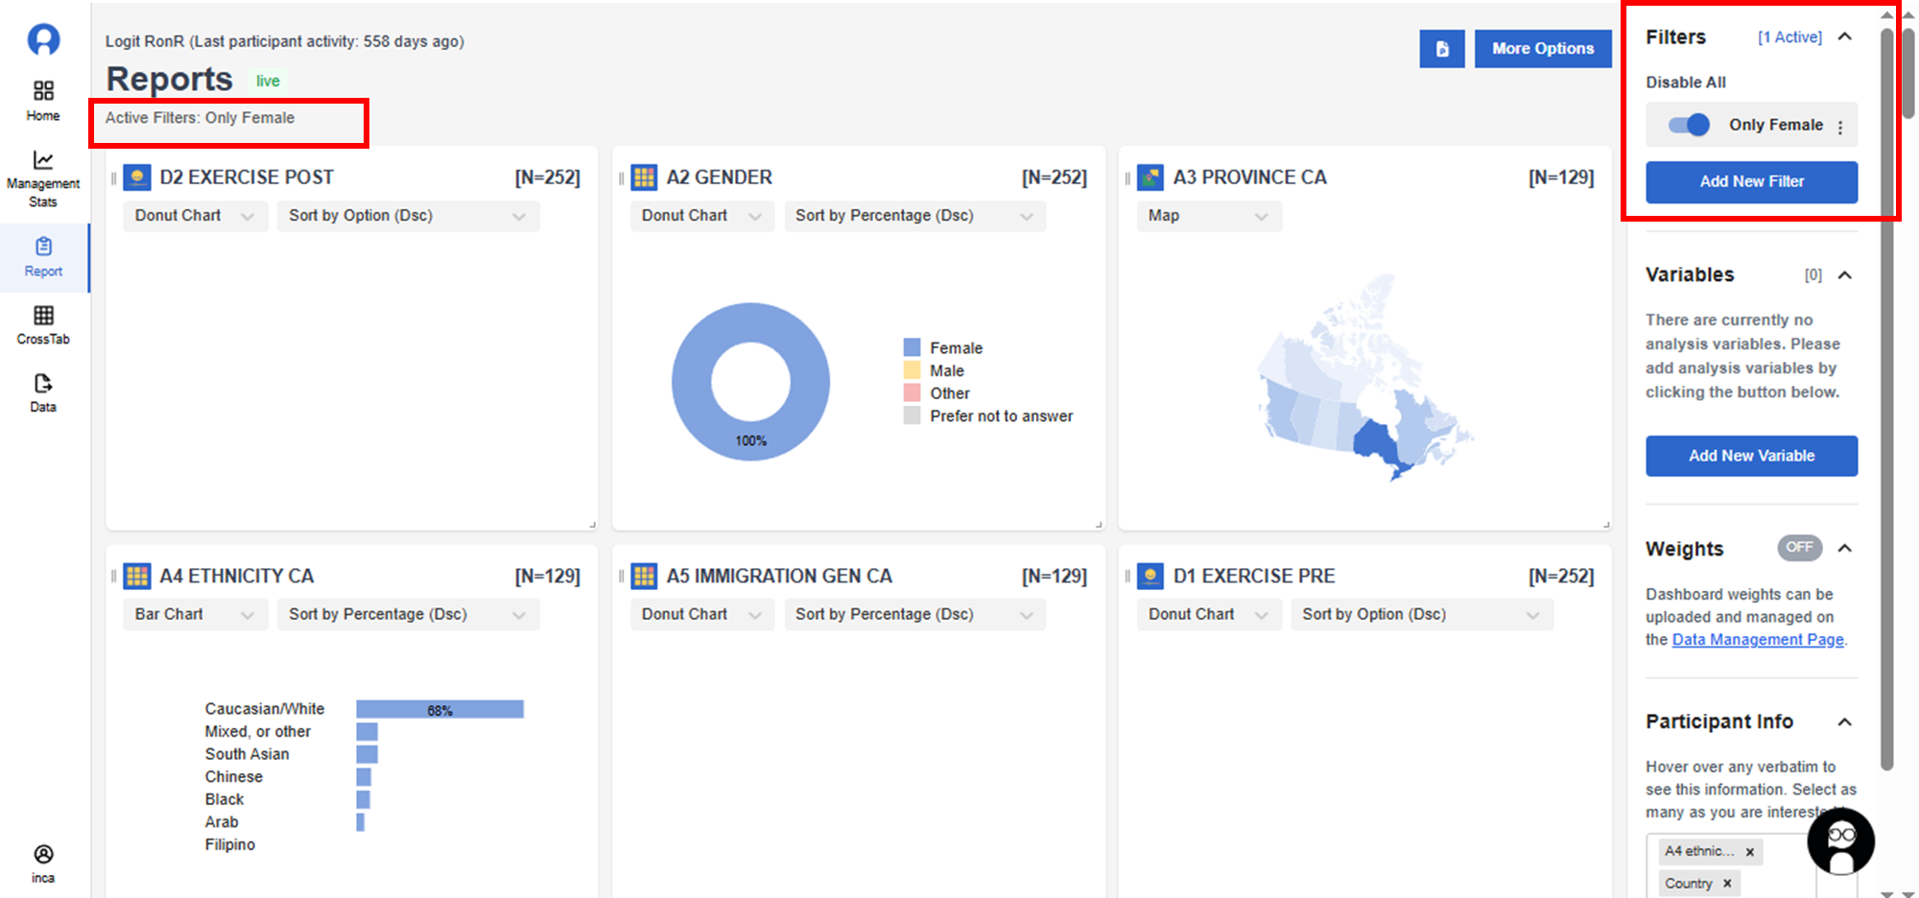
Task: Open the A3 PROVINCE CA Map dropdown
Action: coord(1208,216)
